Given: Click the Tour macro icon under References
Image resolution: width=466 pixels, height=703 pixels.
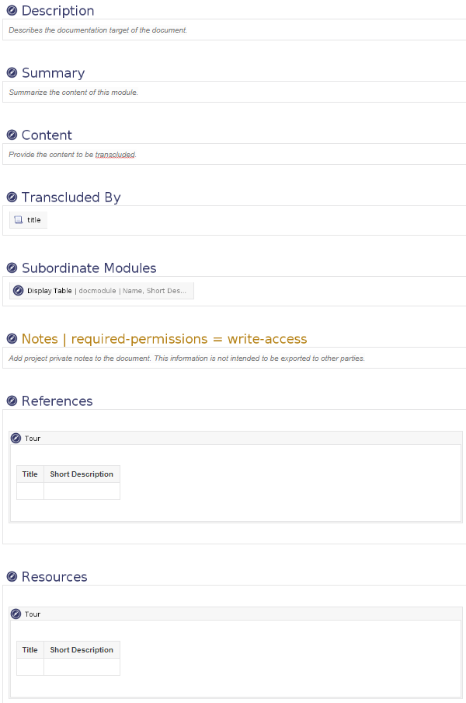Looking at the screenshot, I should [x=16, y=439].
